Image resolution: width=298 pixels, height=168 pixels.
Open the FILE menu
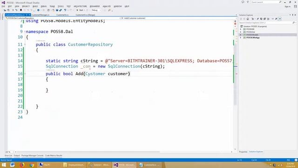[3, 6]
